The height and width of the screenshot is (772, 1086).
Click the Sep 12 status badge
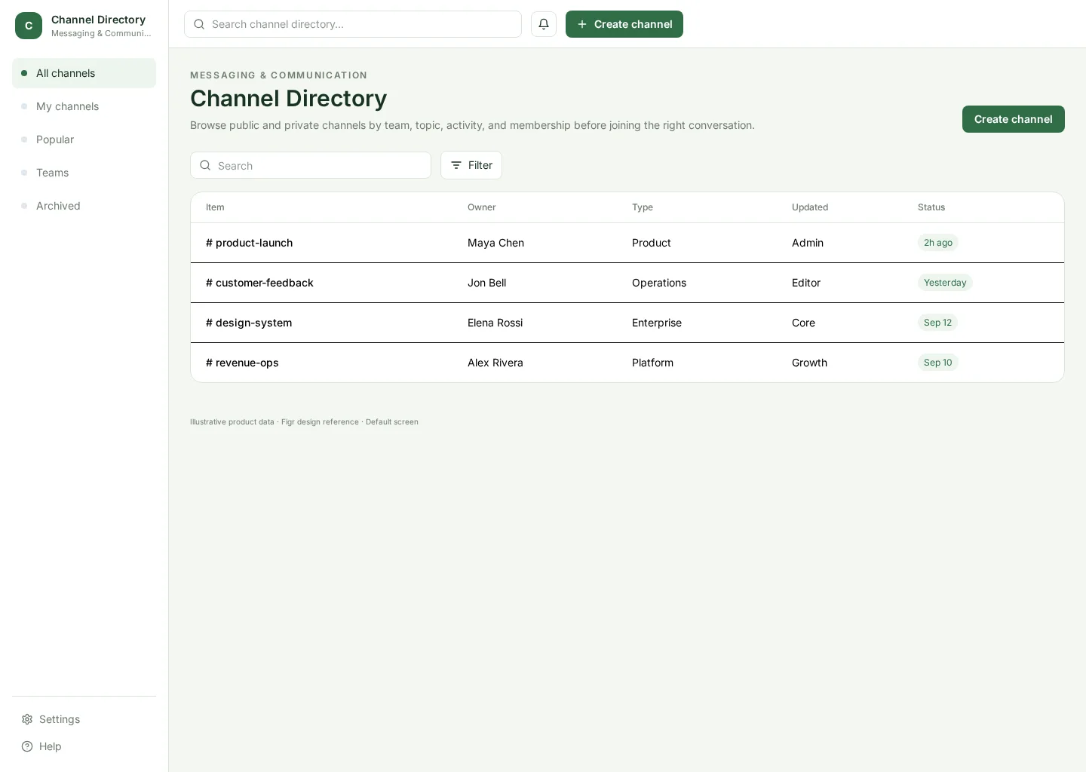[x=937, y=323]
